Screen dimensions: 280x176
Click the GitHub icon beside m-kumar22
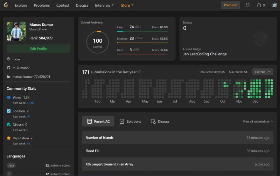(x=8, y=68)
